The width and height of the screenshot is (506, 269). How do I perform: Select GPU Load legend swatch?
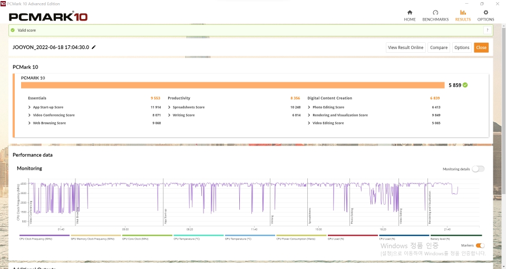pyautogui.click(x=353, y=235)
